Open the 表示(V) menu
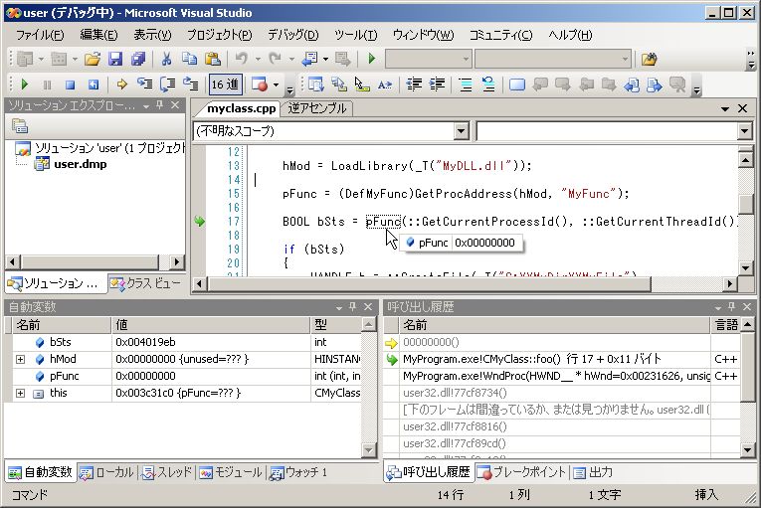The width and height of the screenshot is (761, 508). 152,35
